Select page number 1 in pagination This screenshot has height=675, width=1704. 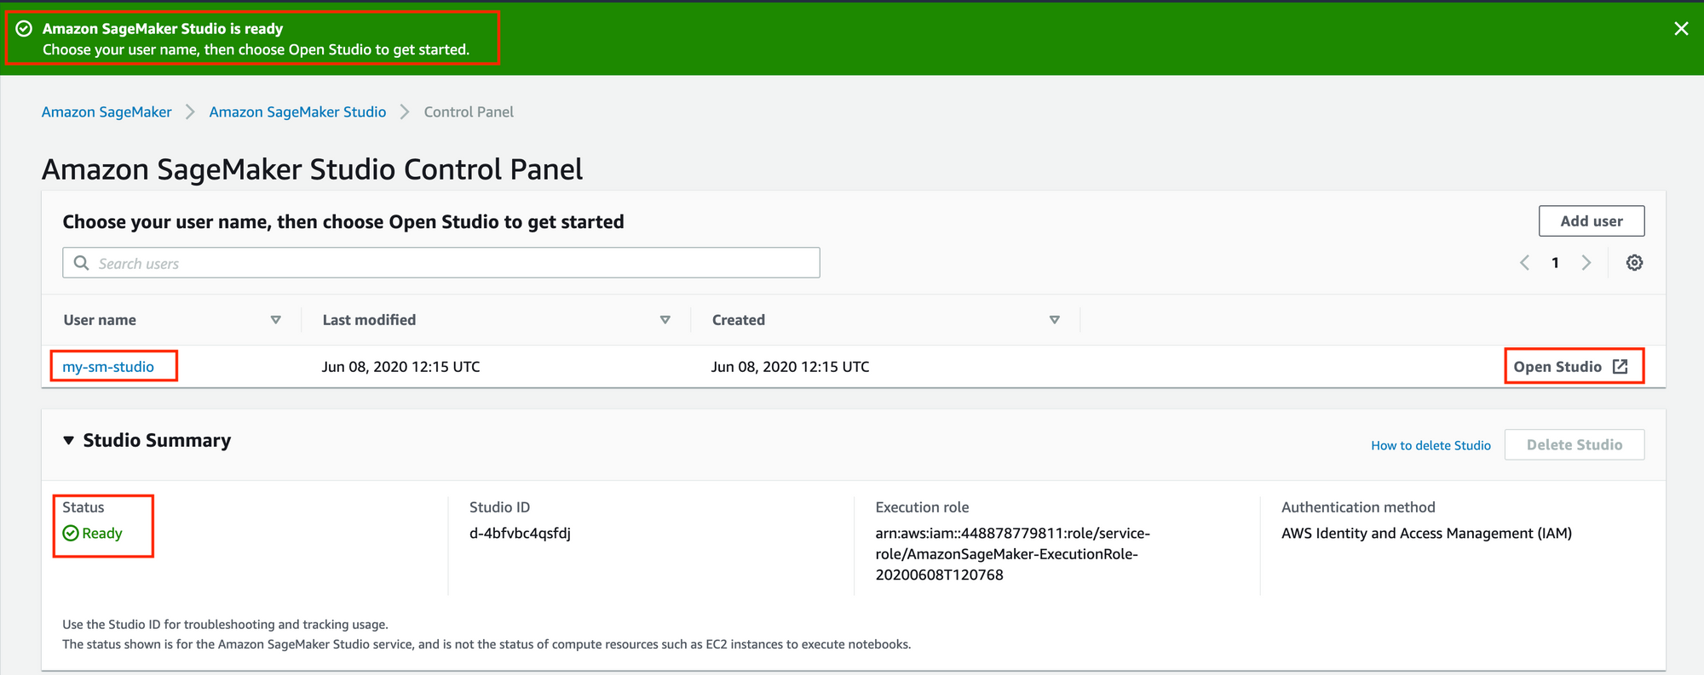(1555, 263)
